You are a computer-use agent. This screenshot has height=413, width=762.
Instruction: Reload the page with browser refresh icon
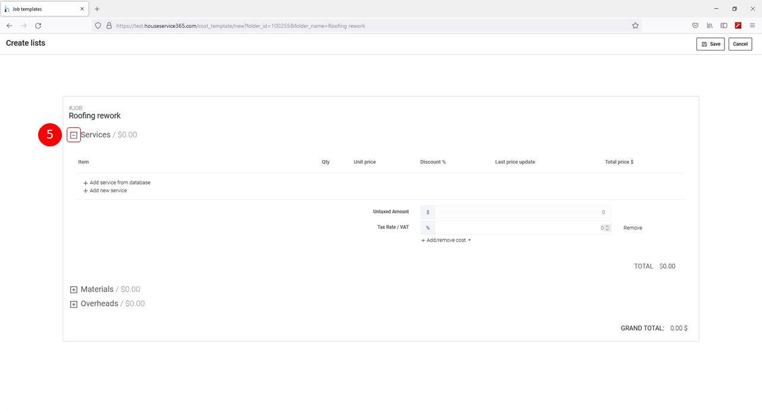coord(38,26)
